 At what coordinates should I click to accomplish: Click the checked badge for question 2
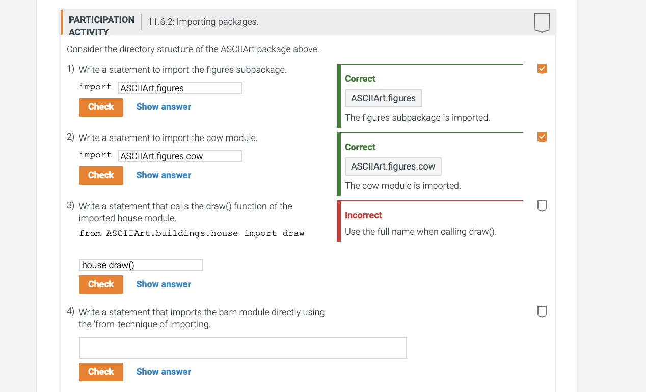[x=542, y=137]
